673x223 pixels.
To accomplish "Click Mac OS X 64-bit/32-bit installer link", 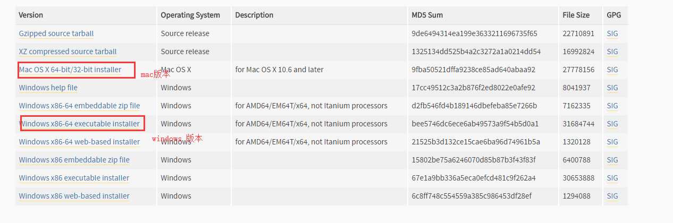I will 70,70.
